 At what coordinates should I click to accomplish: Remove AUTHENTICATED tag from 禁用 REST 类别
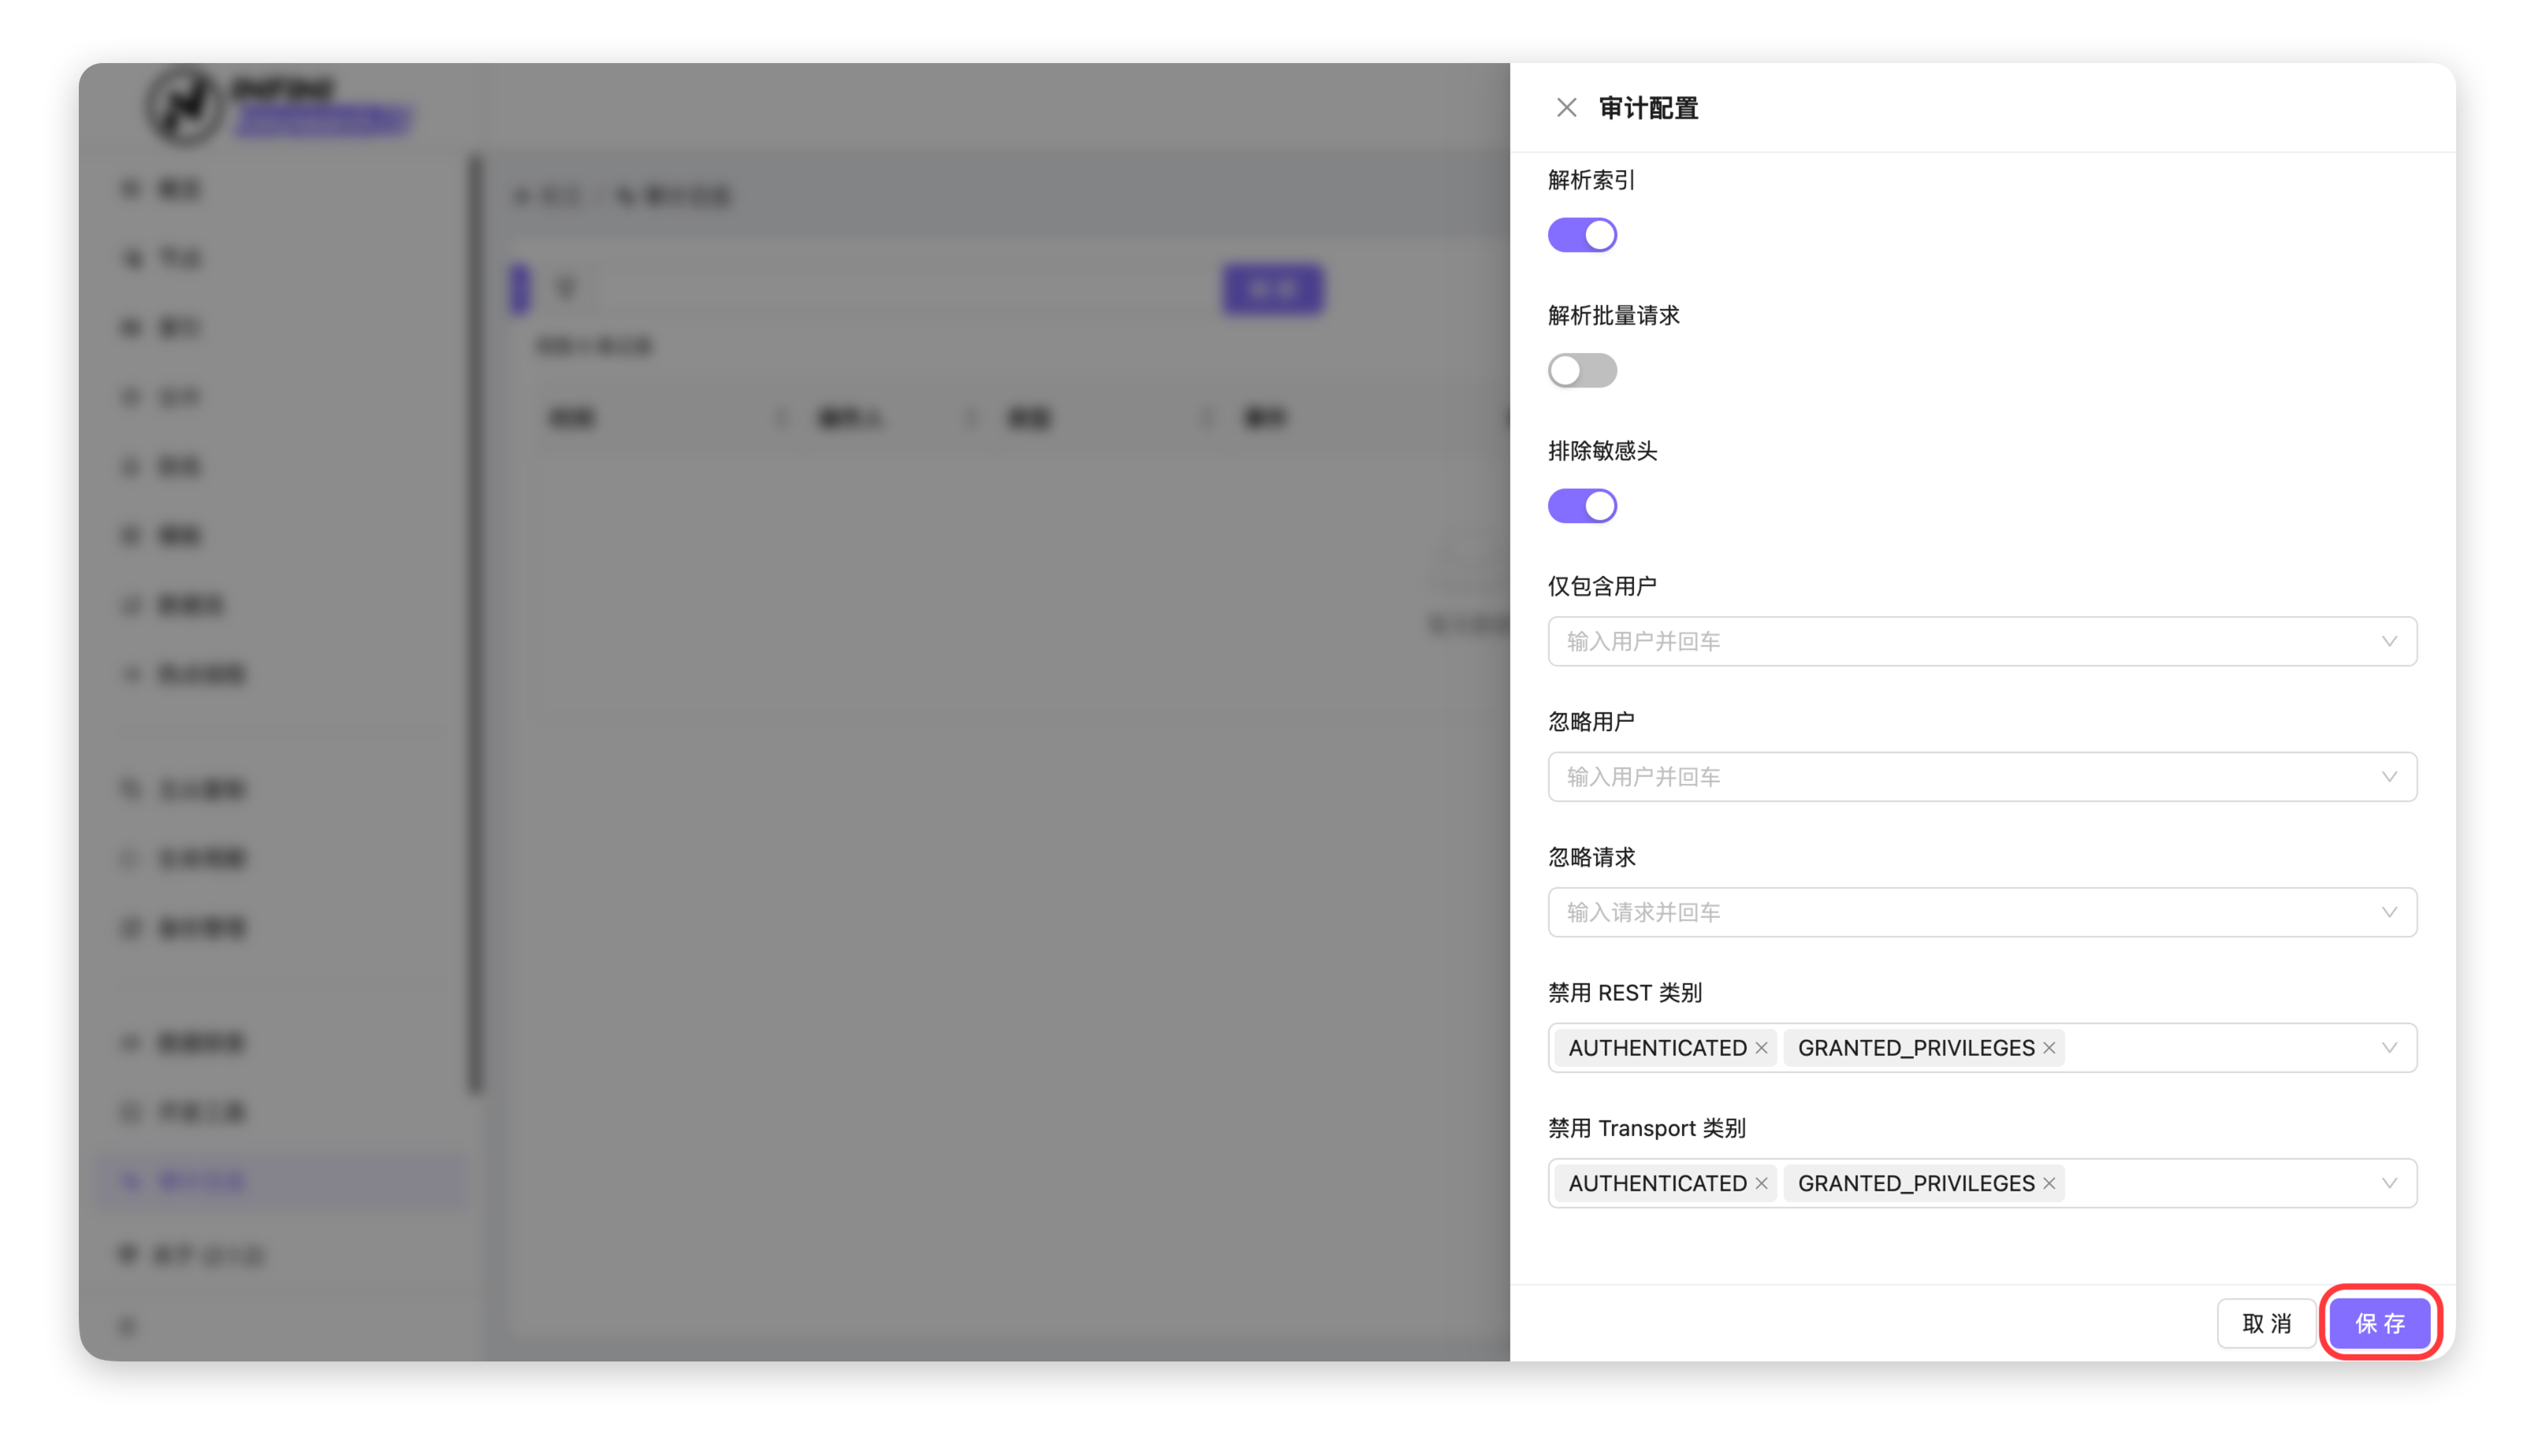click(1762, 1048)
